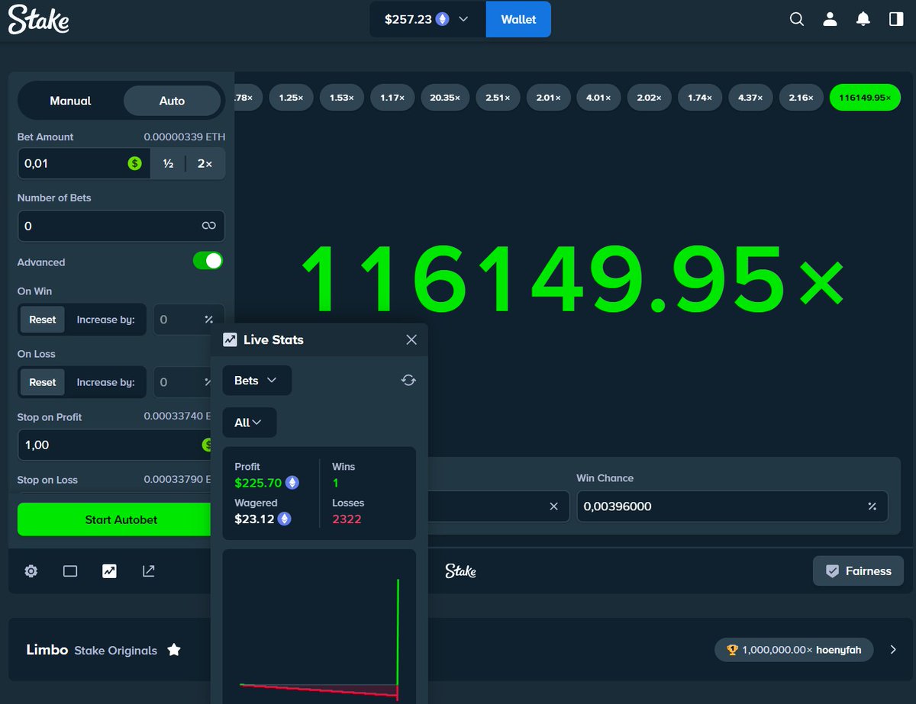Toggle theatre mode rectangle icon
This screenshot has height=704, width=916.
[x=70, y=571]
